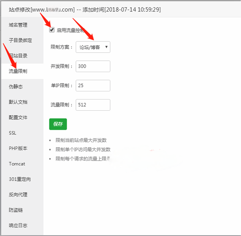The height and width of the screenshot is (236, 241).
Task: Switch to the 防盗链 tab
Action: coord(16,210)
